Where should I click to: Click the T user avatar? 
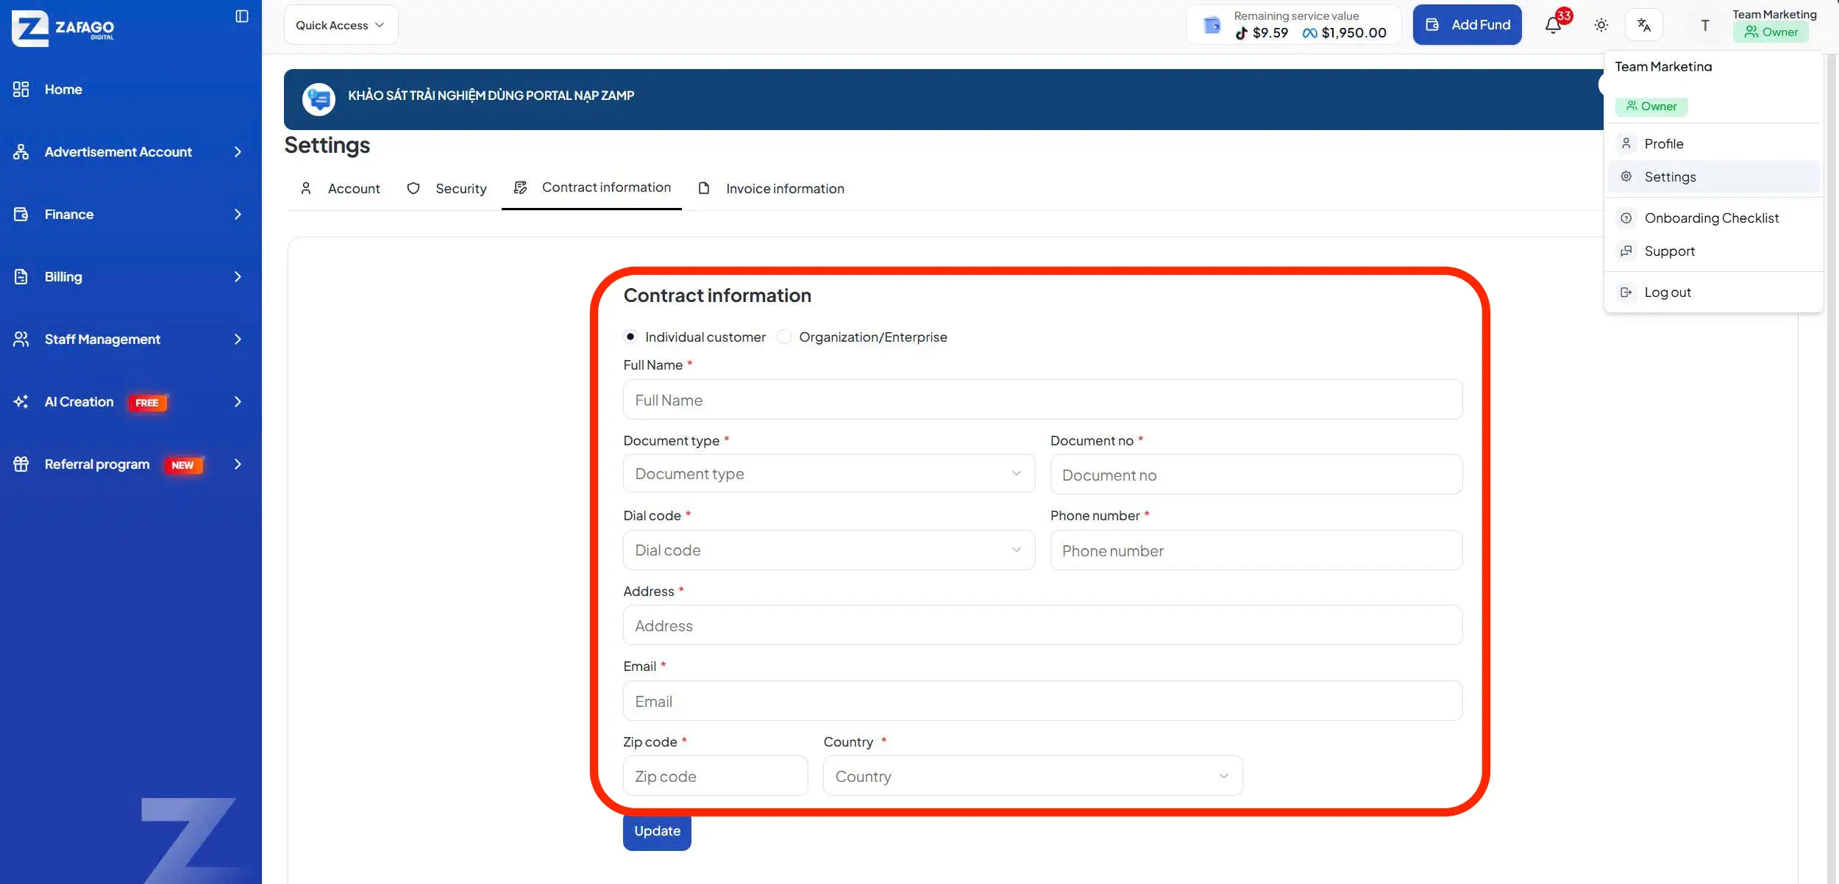tap(1705, 25)
